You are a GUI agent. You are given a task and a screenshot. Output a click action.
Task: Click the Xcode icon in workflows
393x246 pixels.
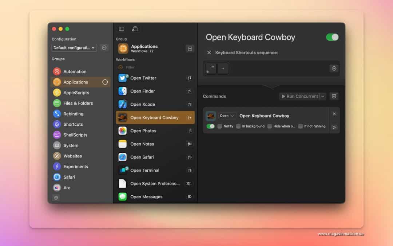point(123,104)
